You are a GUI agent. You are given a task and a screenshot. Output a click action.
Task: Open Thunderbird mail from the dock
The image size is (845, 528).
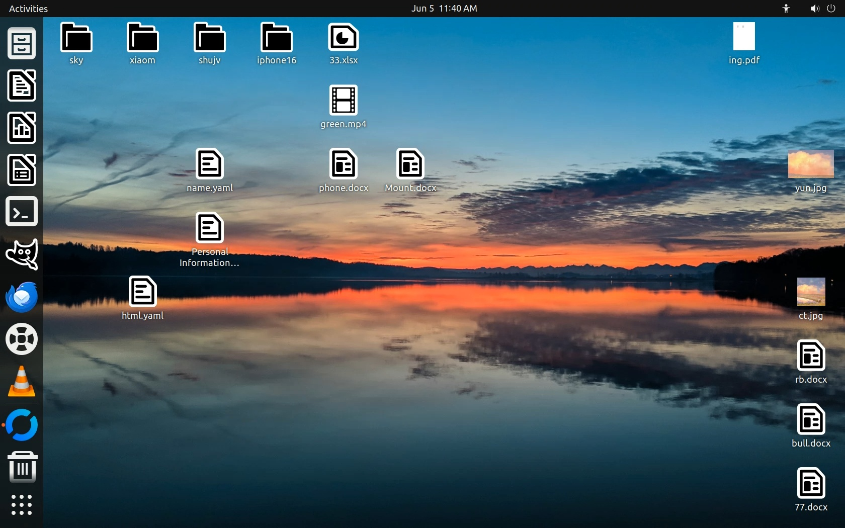22,297
